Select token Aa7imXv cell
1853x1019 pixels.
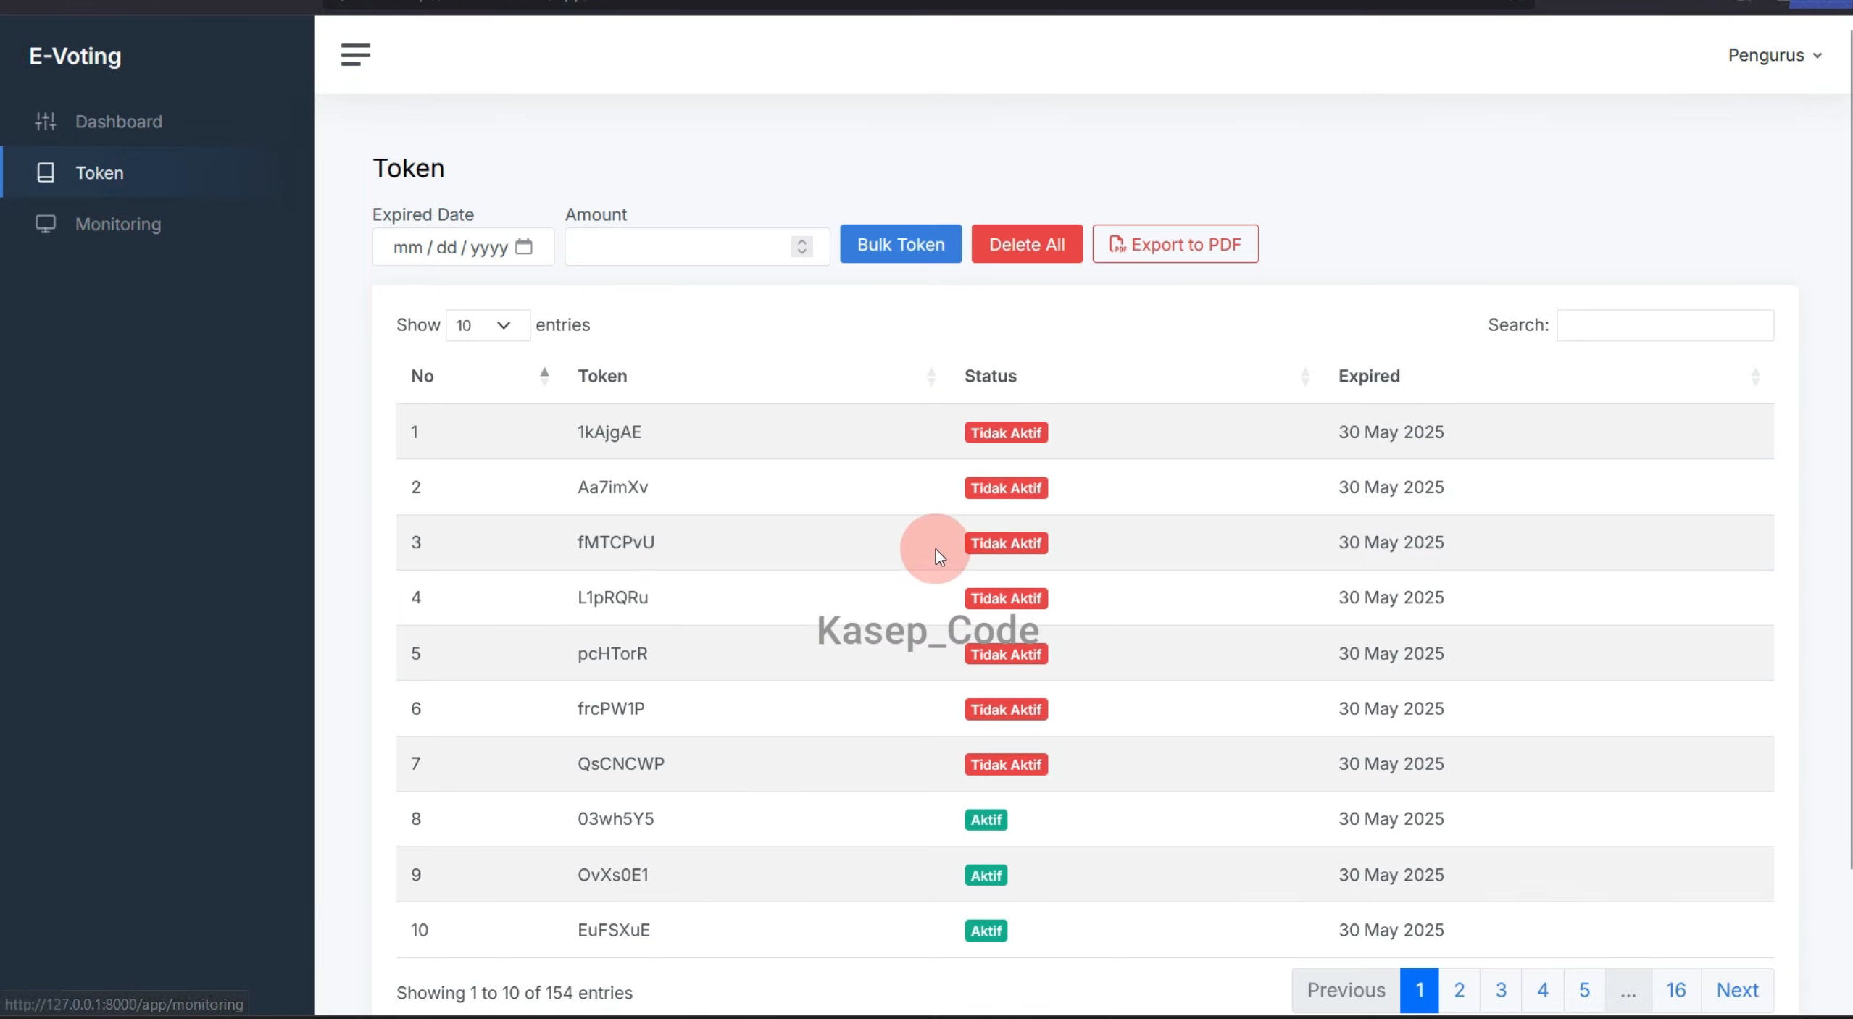pyautogui.click(x=612, y=487)
